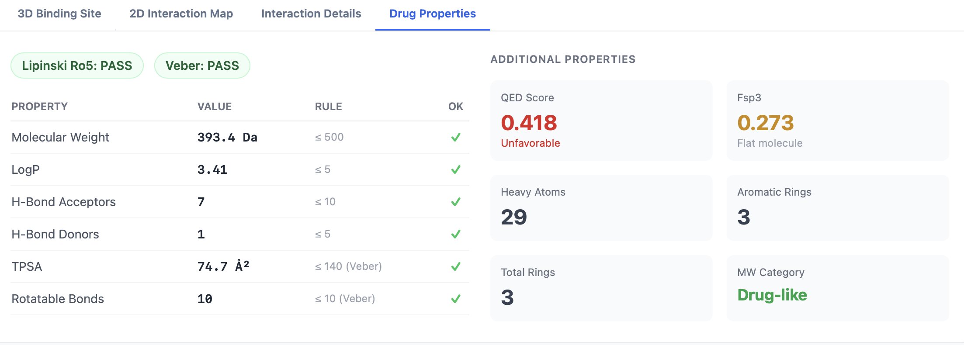This screenshot has width=964, height=345.
Task: Click the Aromatic Rings card
Action: point(838,208)
